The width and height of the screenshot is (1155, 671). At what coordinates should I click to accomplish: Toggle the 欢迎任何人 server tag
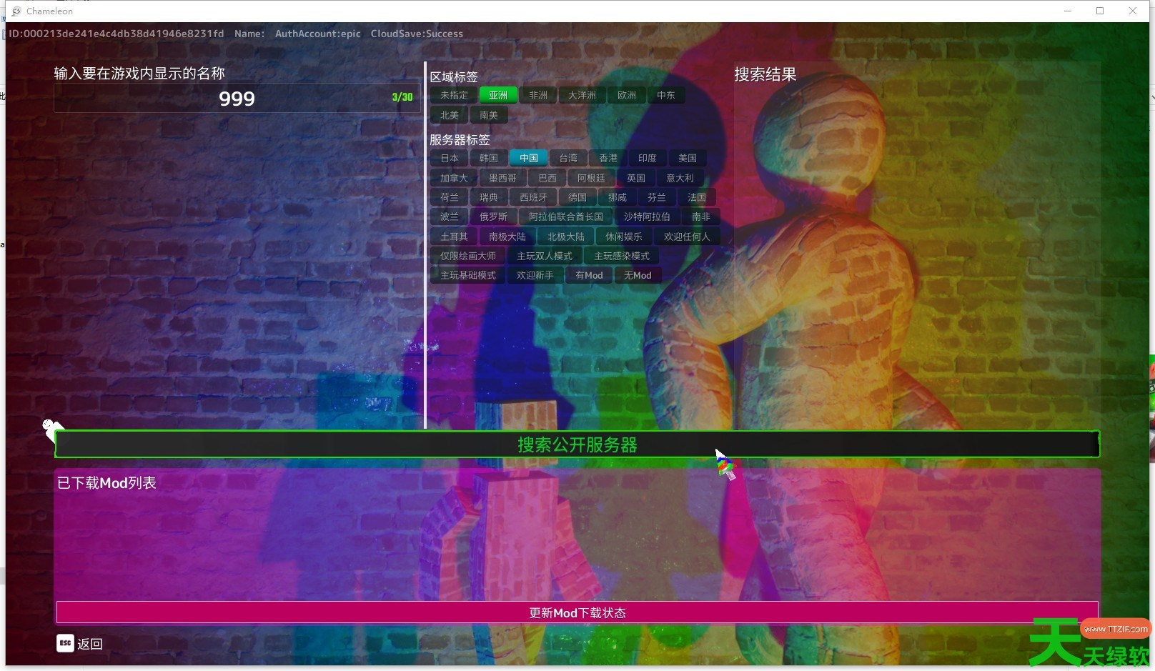click(x=687, y=237)
